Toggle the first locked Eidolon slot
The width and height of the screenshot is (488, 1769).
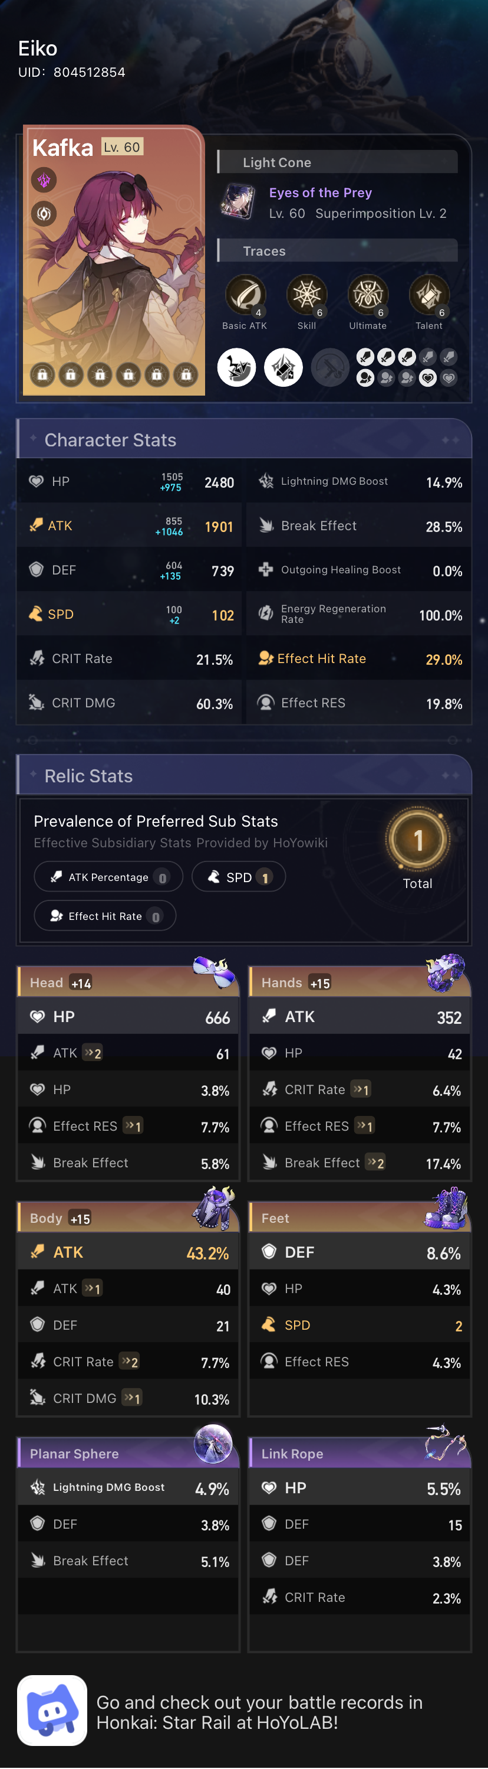pos(43,376)
